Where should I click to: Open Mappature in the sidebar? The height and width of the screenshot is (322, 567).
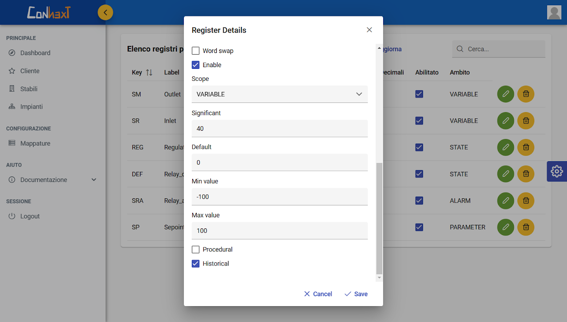pos(35,144)
